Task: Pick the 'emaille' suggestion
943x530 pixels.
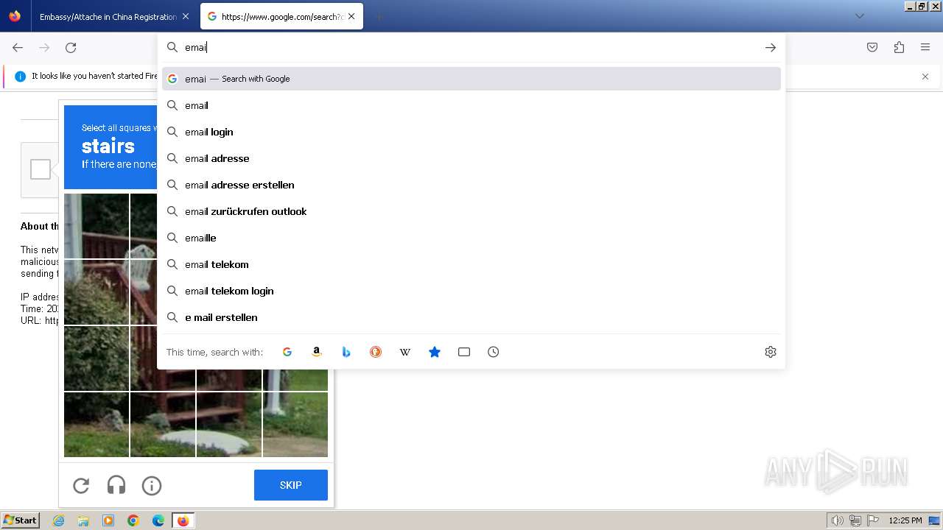Action: [471, 238]
